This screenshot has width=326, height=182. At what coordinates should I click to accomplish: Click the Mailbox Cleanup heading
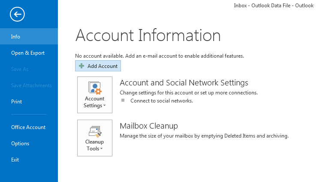tap(149, 126)
